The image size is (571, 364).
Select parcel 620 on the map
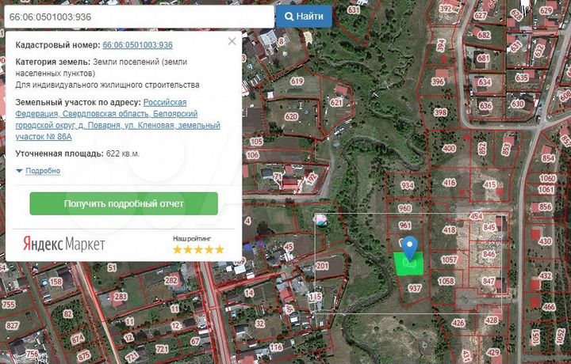(291, 116)
